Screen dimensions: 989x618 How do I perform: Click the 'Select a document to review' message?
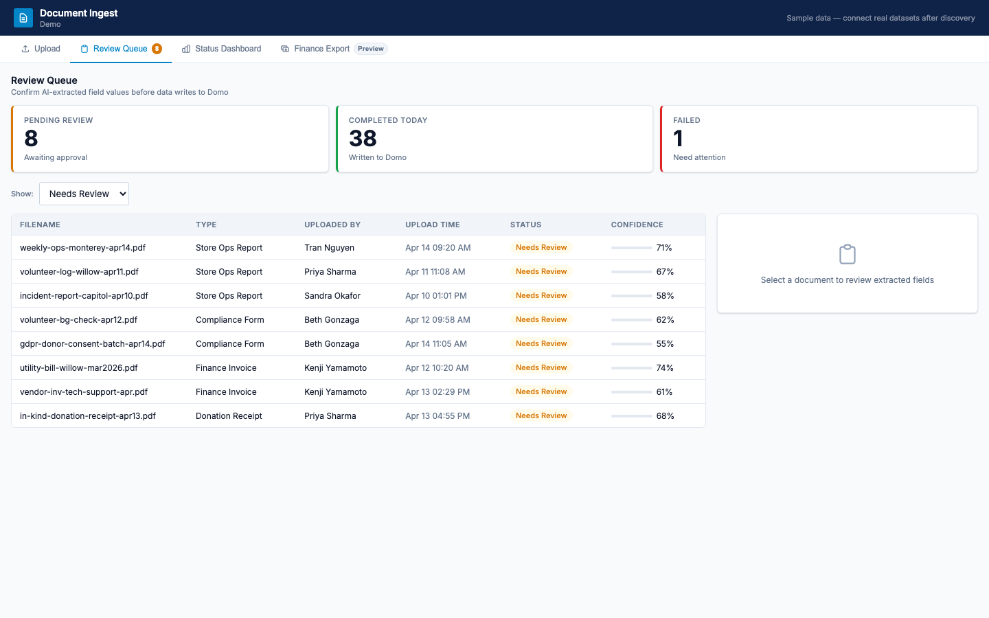[x=848, y=279]
